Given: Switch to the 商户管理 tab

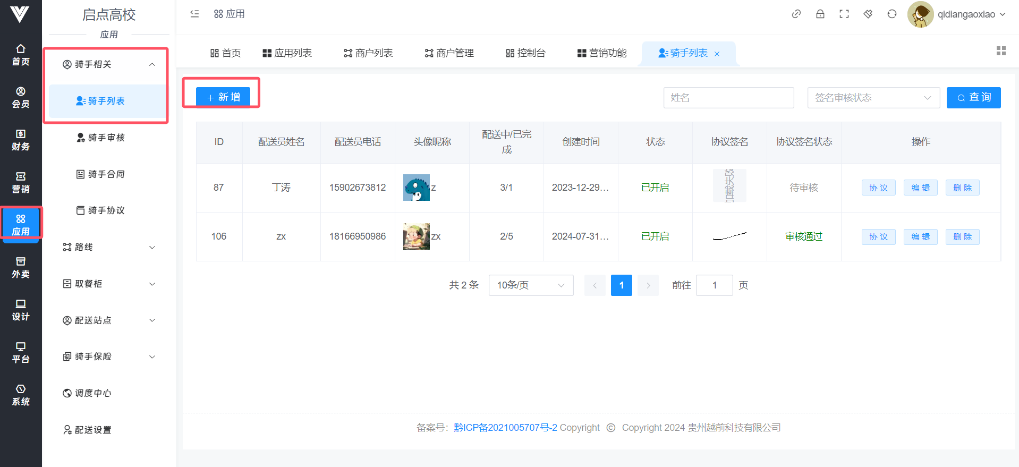Looking at the screenshot, I should pyautogui.click(x=449, y=53).
